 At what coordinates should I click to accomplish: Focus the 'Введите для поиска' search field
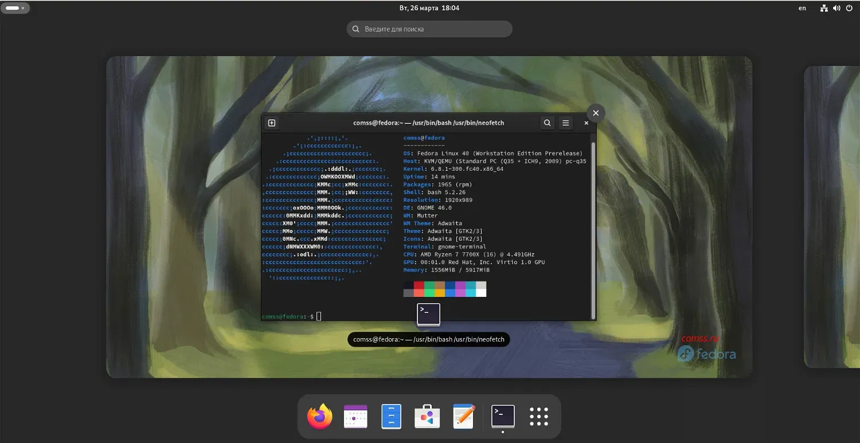(x=429, y=29)
